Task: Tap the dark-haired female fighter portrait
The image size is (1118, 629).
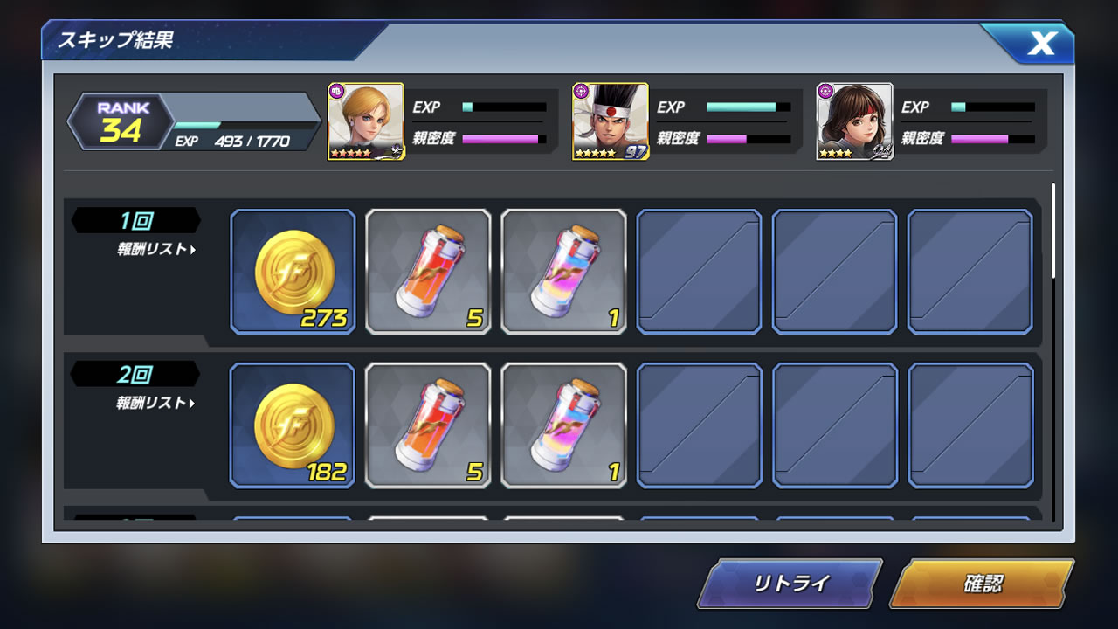Action: [x=855, y=121]
